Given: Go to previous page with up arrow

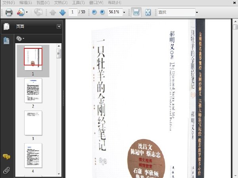Looking at the screenshot, I should pos(53,12).
